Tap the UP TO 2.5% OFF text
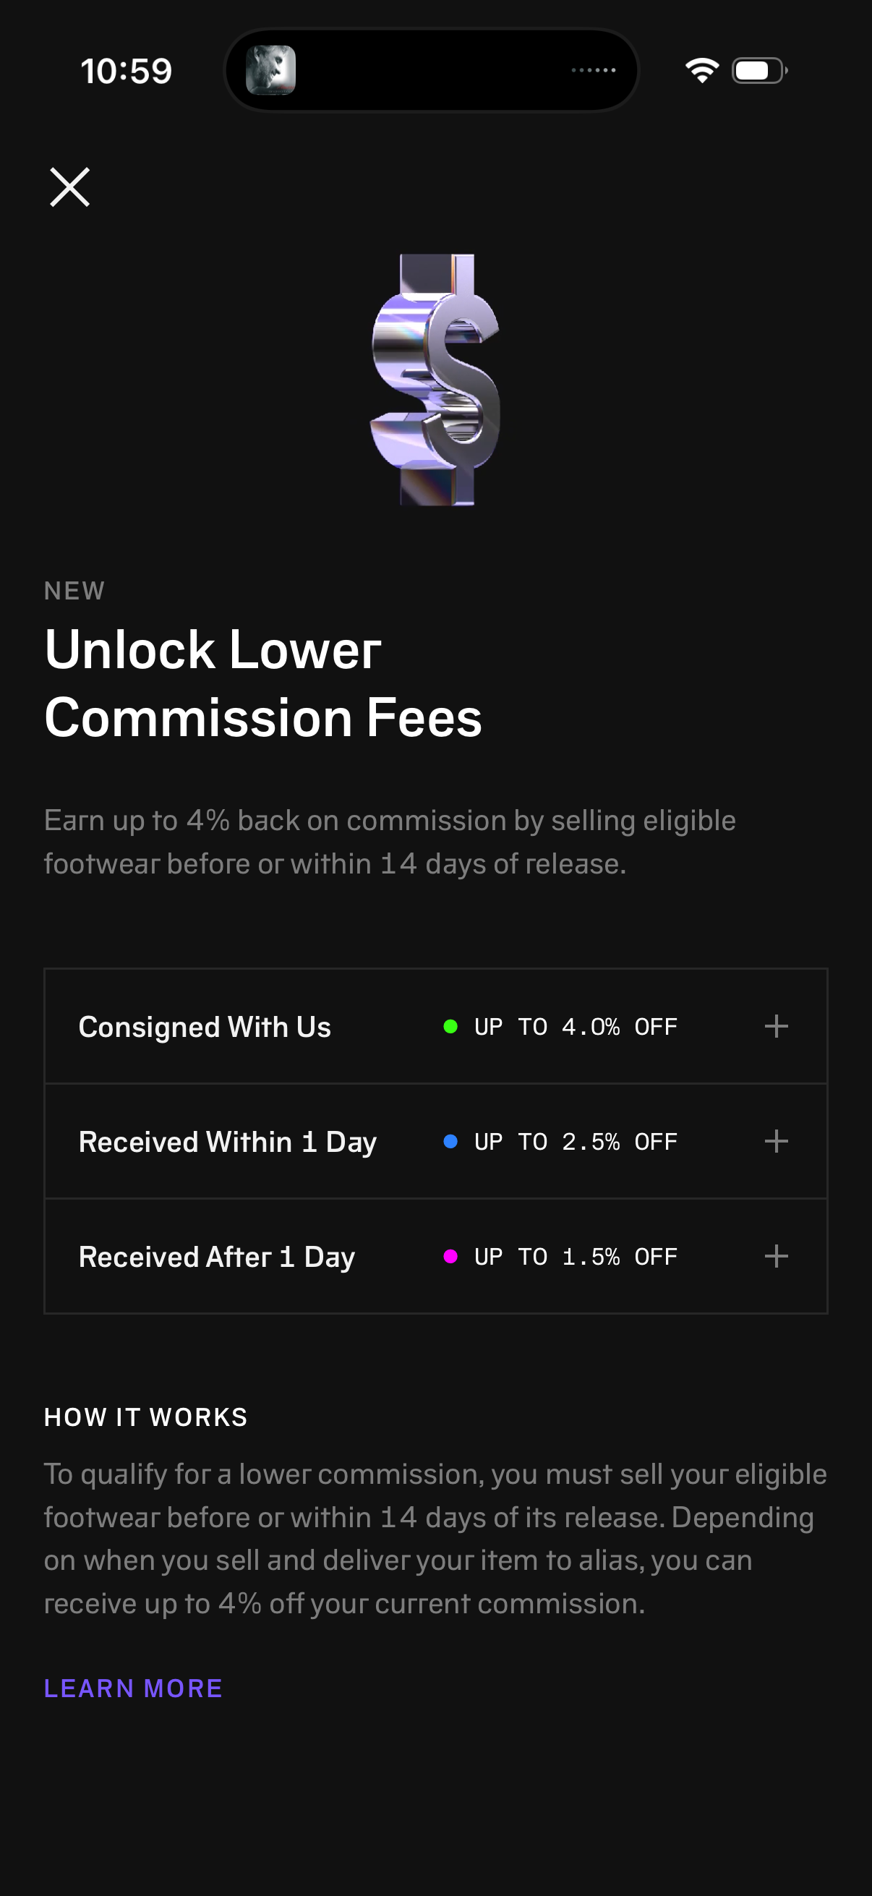 (x=576, y=1141)
